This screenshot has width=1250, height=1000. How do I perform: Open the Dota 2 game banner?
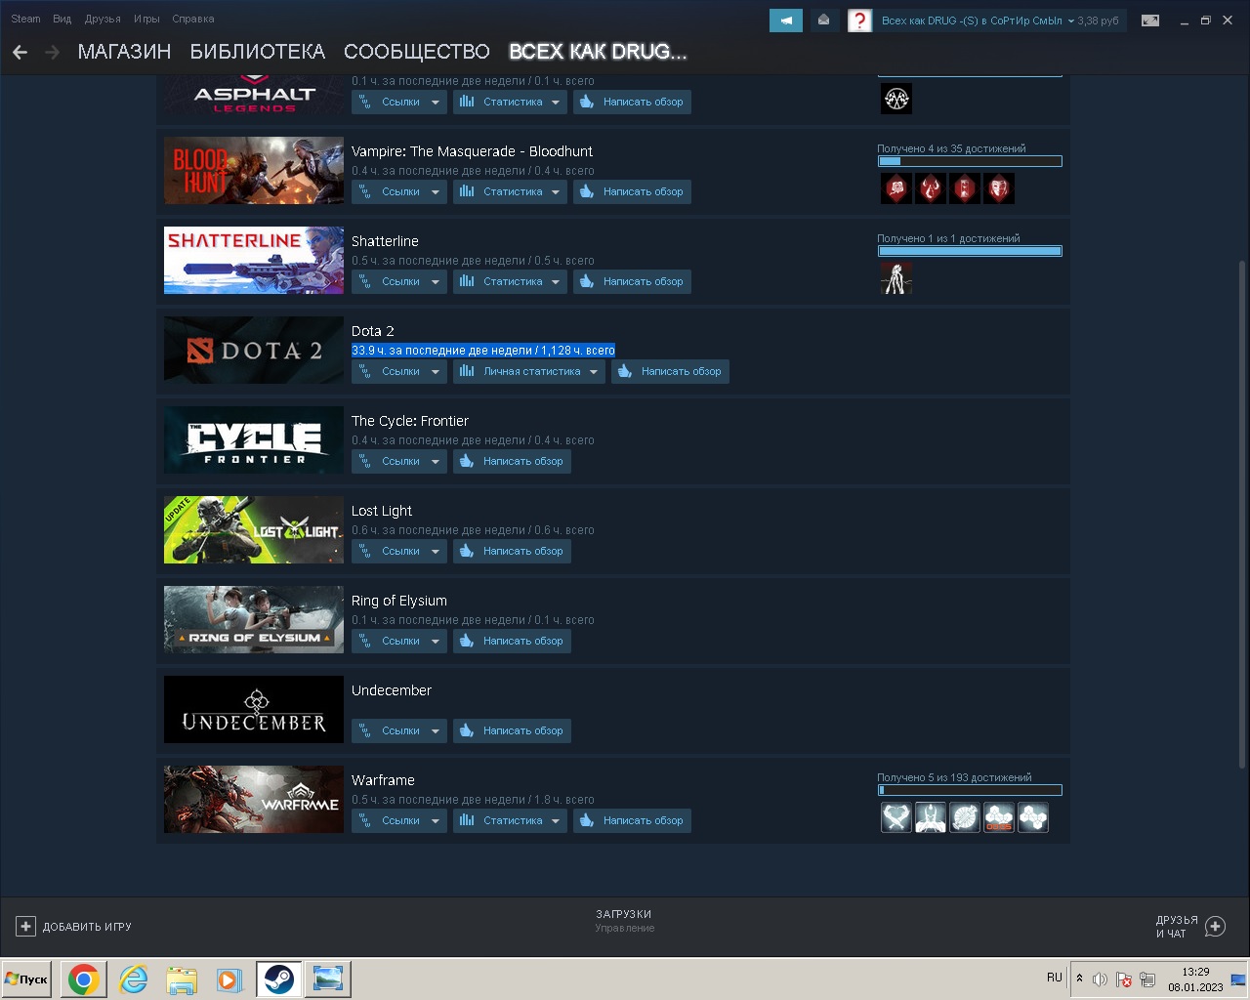click(x=254, y=350)
